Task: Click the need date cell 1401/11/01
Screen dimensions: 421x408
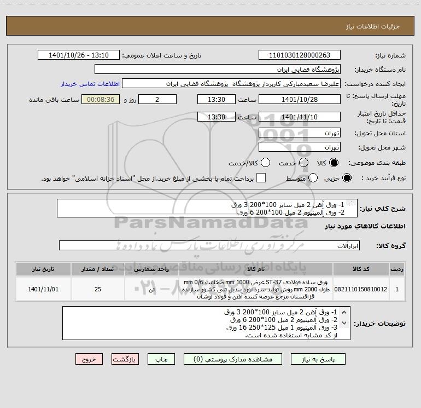Action: (43, 289)
